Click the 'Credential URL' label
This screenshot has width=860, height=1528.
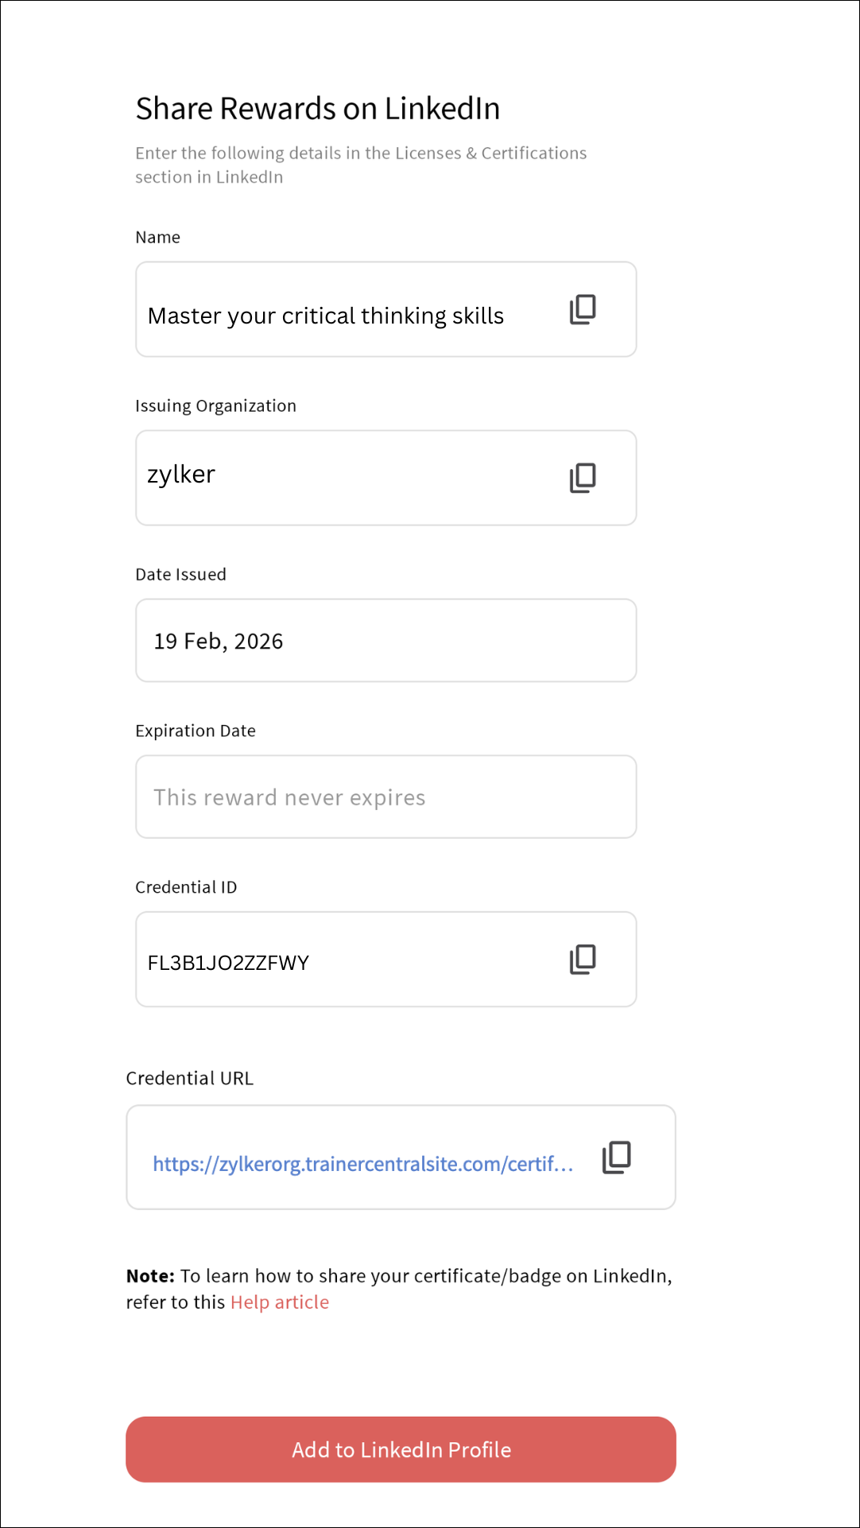pos(189,1078)
